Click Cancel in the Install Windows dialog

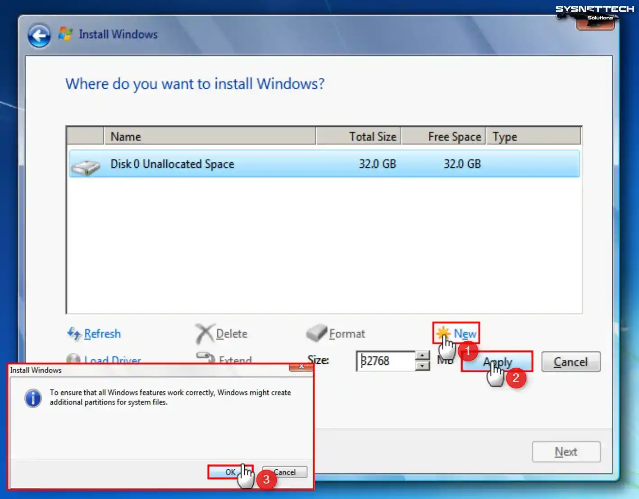[x=285, y=472]
